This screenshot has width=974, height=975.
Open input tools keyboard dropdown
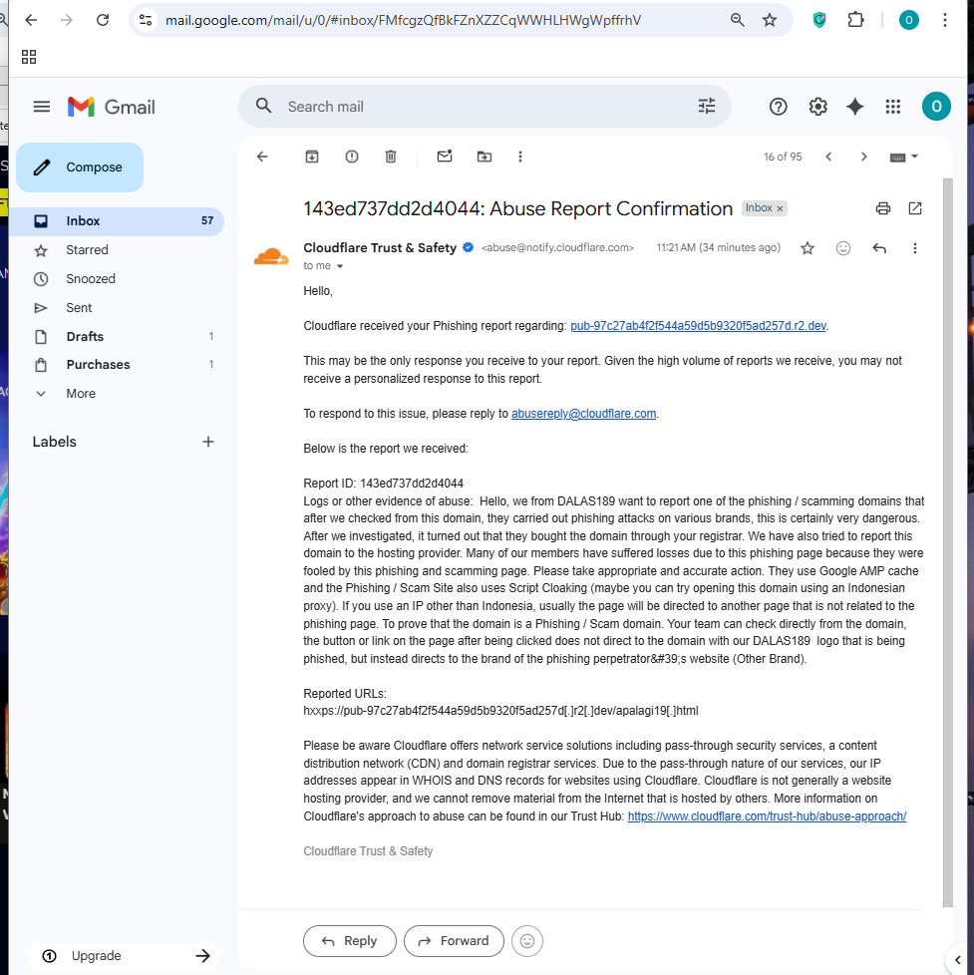(x=904, y=158)
